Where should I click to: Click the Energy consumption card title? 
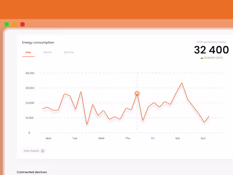pyautogui.click(x=38, y=42)
